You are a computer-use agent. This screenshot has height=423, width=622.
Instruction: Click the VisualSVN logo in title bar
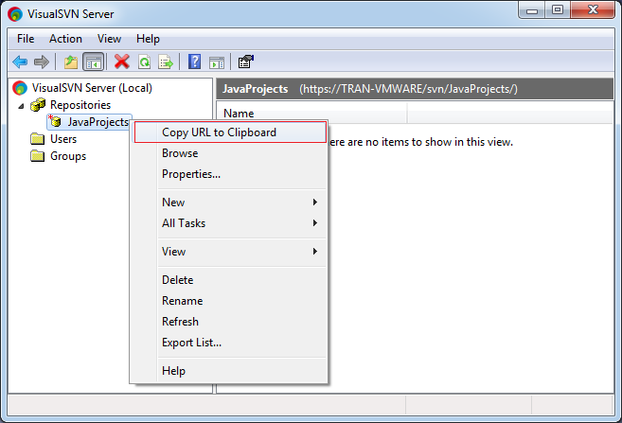(x=15, y=14)
